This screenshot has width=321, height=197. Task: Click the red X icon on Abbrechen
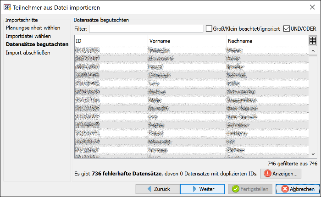[x=285, y=189]
